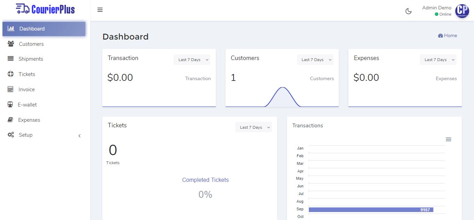Follow the Home breadcrumb link
This screenshot has height=220, width=474.
click(x=448, y=36)
